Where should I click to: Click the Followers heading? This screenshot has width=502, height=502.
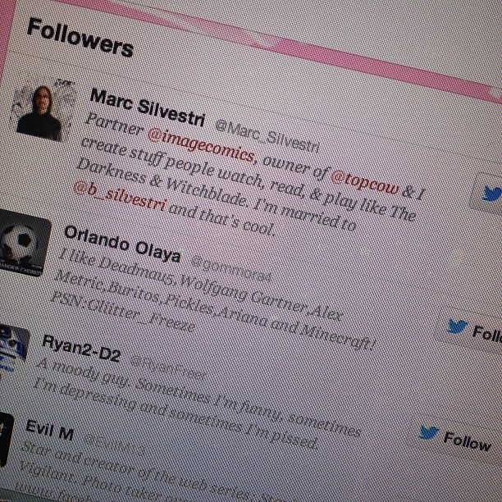point(80,38)
